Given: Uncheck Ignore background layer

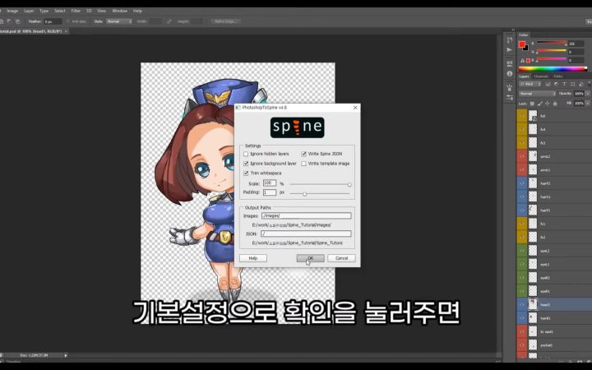Looking at the screenshot, I should (x=246, y=164).
